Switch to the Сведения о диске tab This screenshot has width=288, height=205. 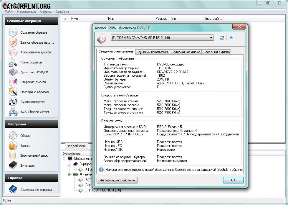(x=216, y=52)
